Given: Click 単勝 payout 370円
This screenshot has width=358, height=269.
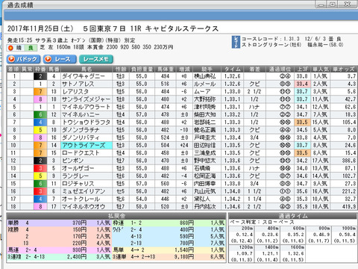Looking at the screenshot, I should [79, 223].
